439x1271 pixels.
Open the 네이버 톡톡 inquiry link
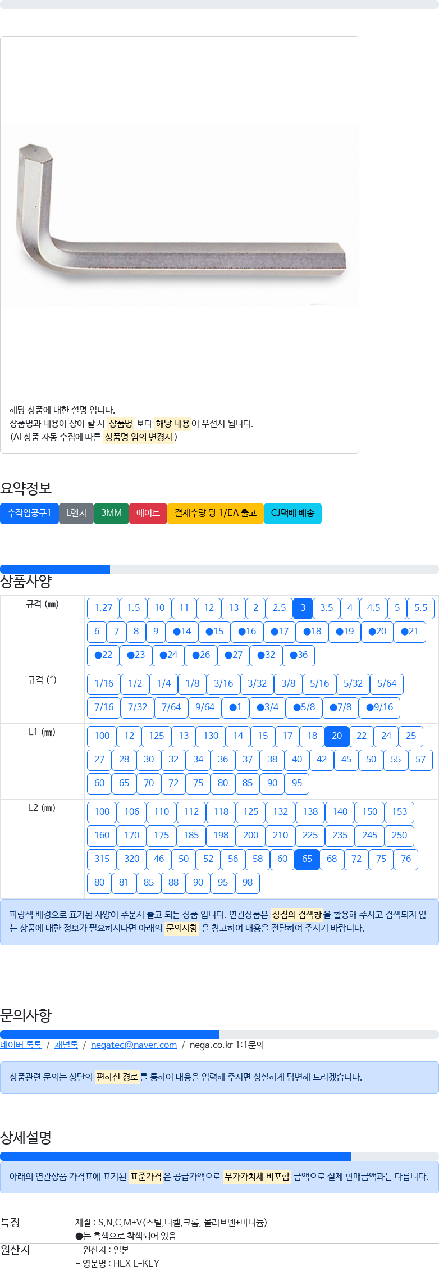coord(21,1045)
